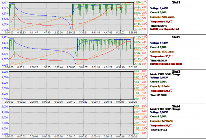Click inside the empty Slot4 chart

click(x=71, y=120)
